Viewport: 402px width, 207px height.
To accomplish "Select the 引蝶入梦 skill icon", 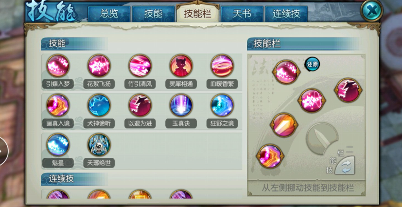I will [x=58, y=65].
